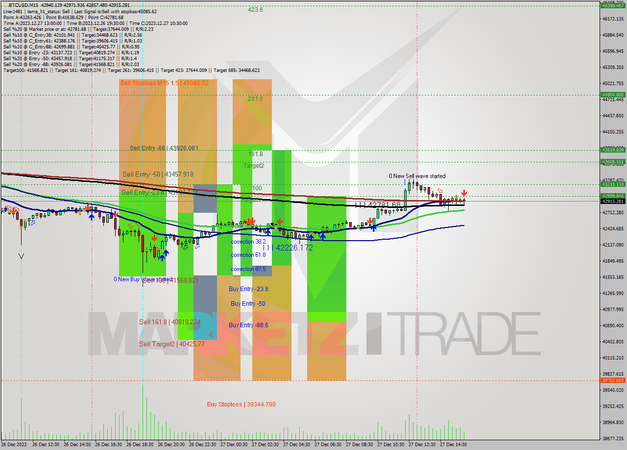Click the 'Buy Stoploss | 39344.799' label
Screen dimensions: 627x450
[x=241, y=405]
